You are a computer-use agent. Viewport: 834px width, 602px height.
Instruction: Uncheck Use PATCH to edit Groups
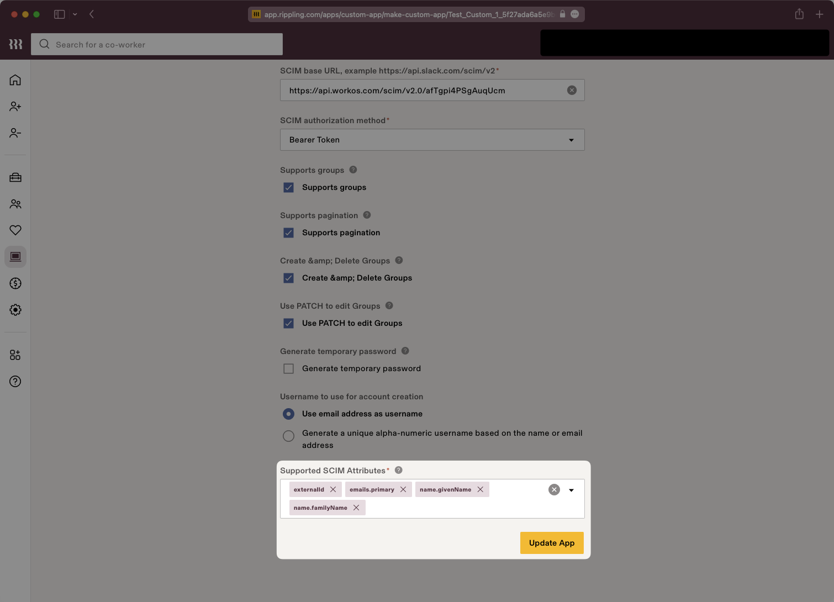[289, 324]
